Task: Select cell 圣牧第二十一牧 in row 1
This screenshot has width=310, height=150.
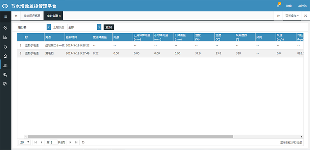Action: pos(55,45)
